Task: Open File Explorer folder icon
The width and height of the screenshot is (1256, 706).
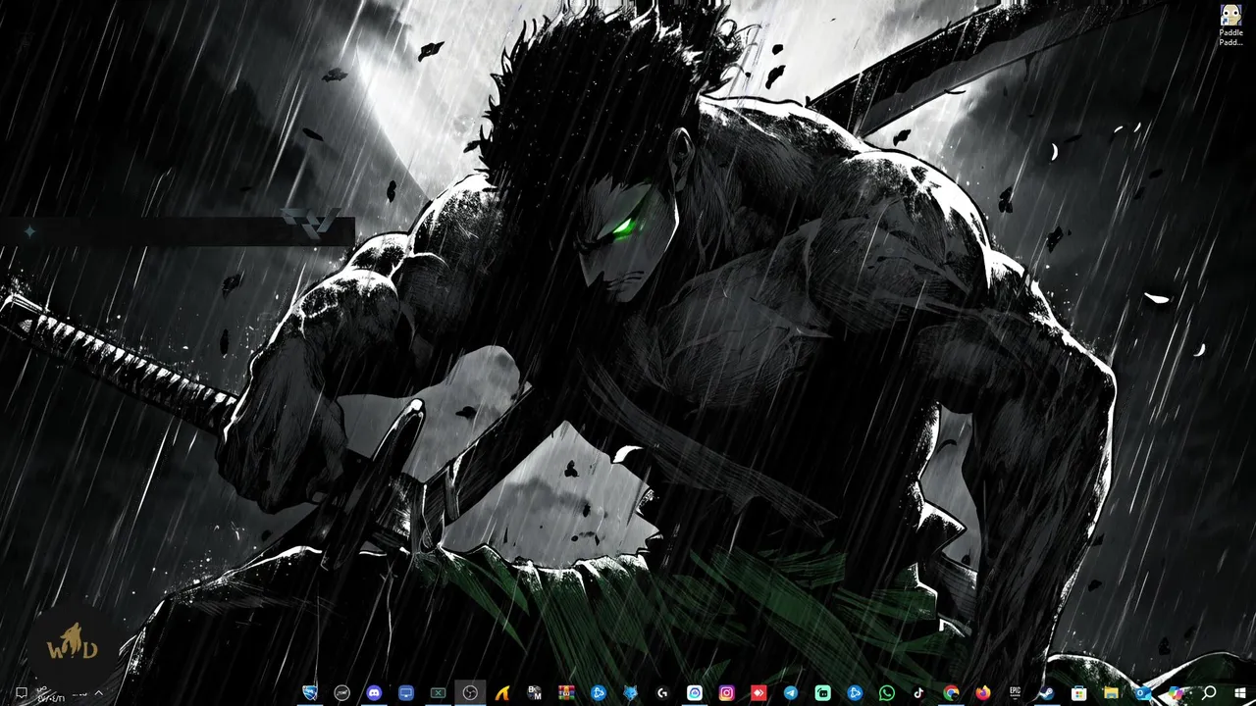Action: pos(1111,693)
